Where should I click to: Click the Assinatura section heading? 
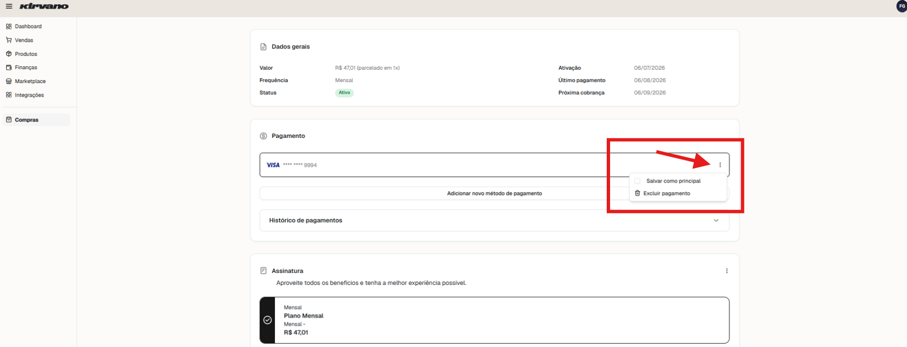tap(287, 271)
